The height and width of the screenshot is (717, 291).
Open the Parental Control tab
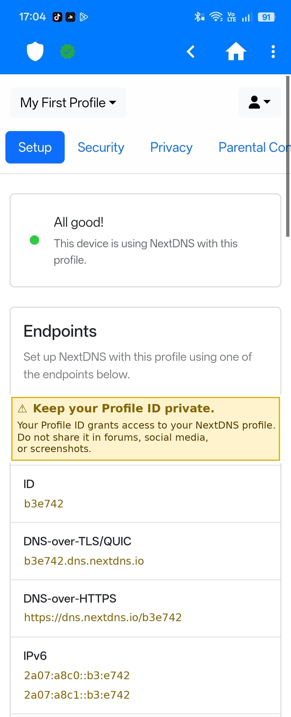(x=254, y=147)
